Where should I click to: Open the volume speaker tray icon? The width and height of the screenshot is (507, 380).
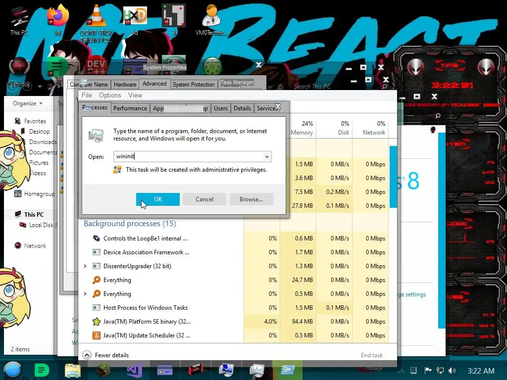[452, 371]
